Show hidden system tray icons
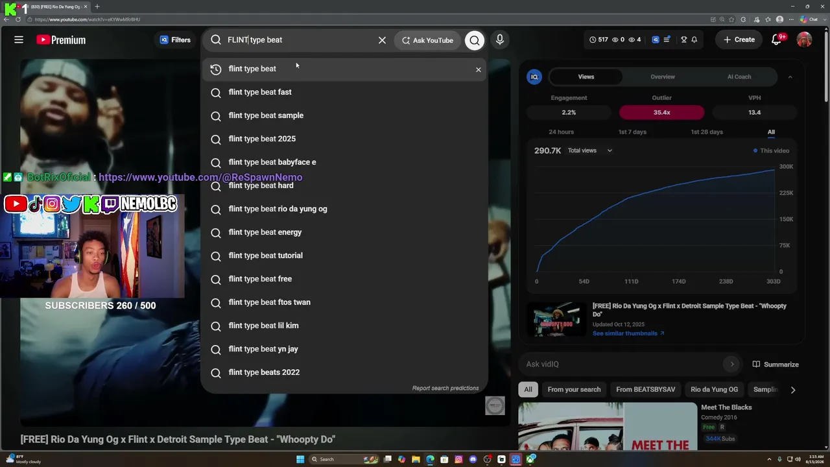Screen dimensions: 830x467 tap(770, 459)
